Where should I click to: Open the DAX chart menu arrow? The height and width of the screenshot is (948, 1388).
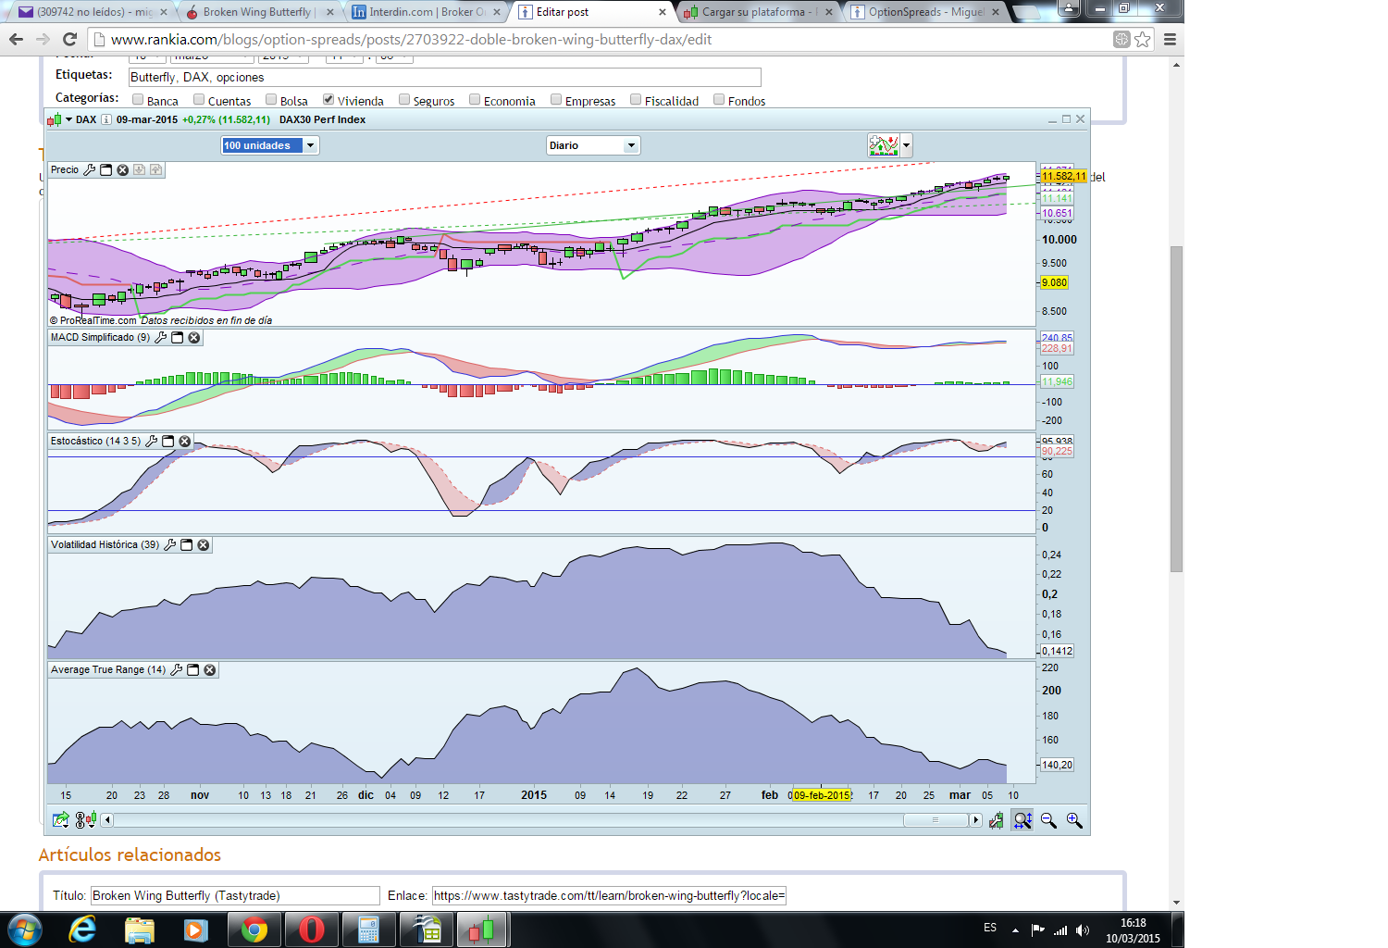point(68,119)
